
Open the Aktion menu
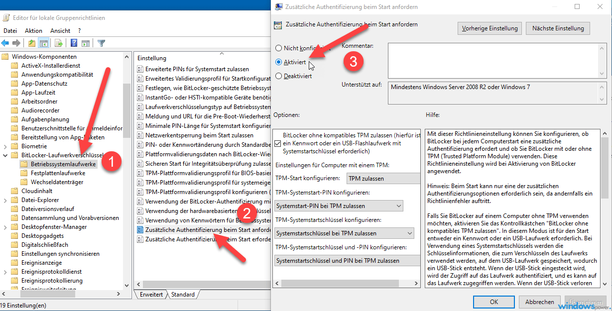coord(34,31)
